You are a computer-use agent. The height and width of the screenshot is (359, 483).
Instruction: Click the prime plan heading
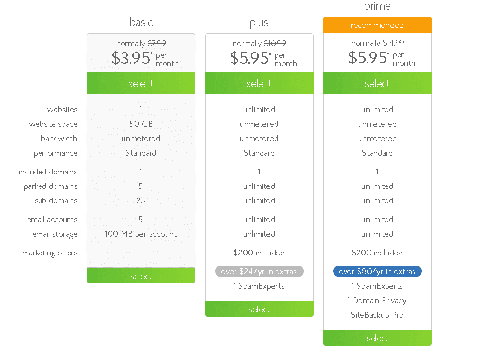(377, 6)
